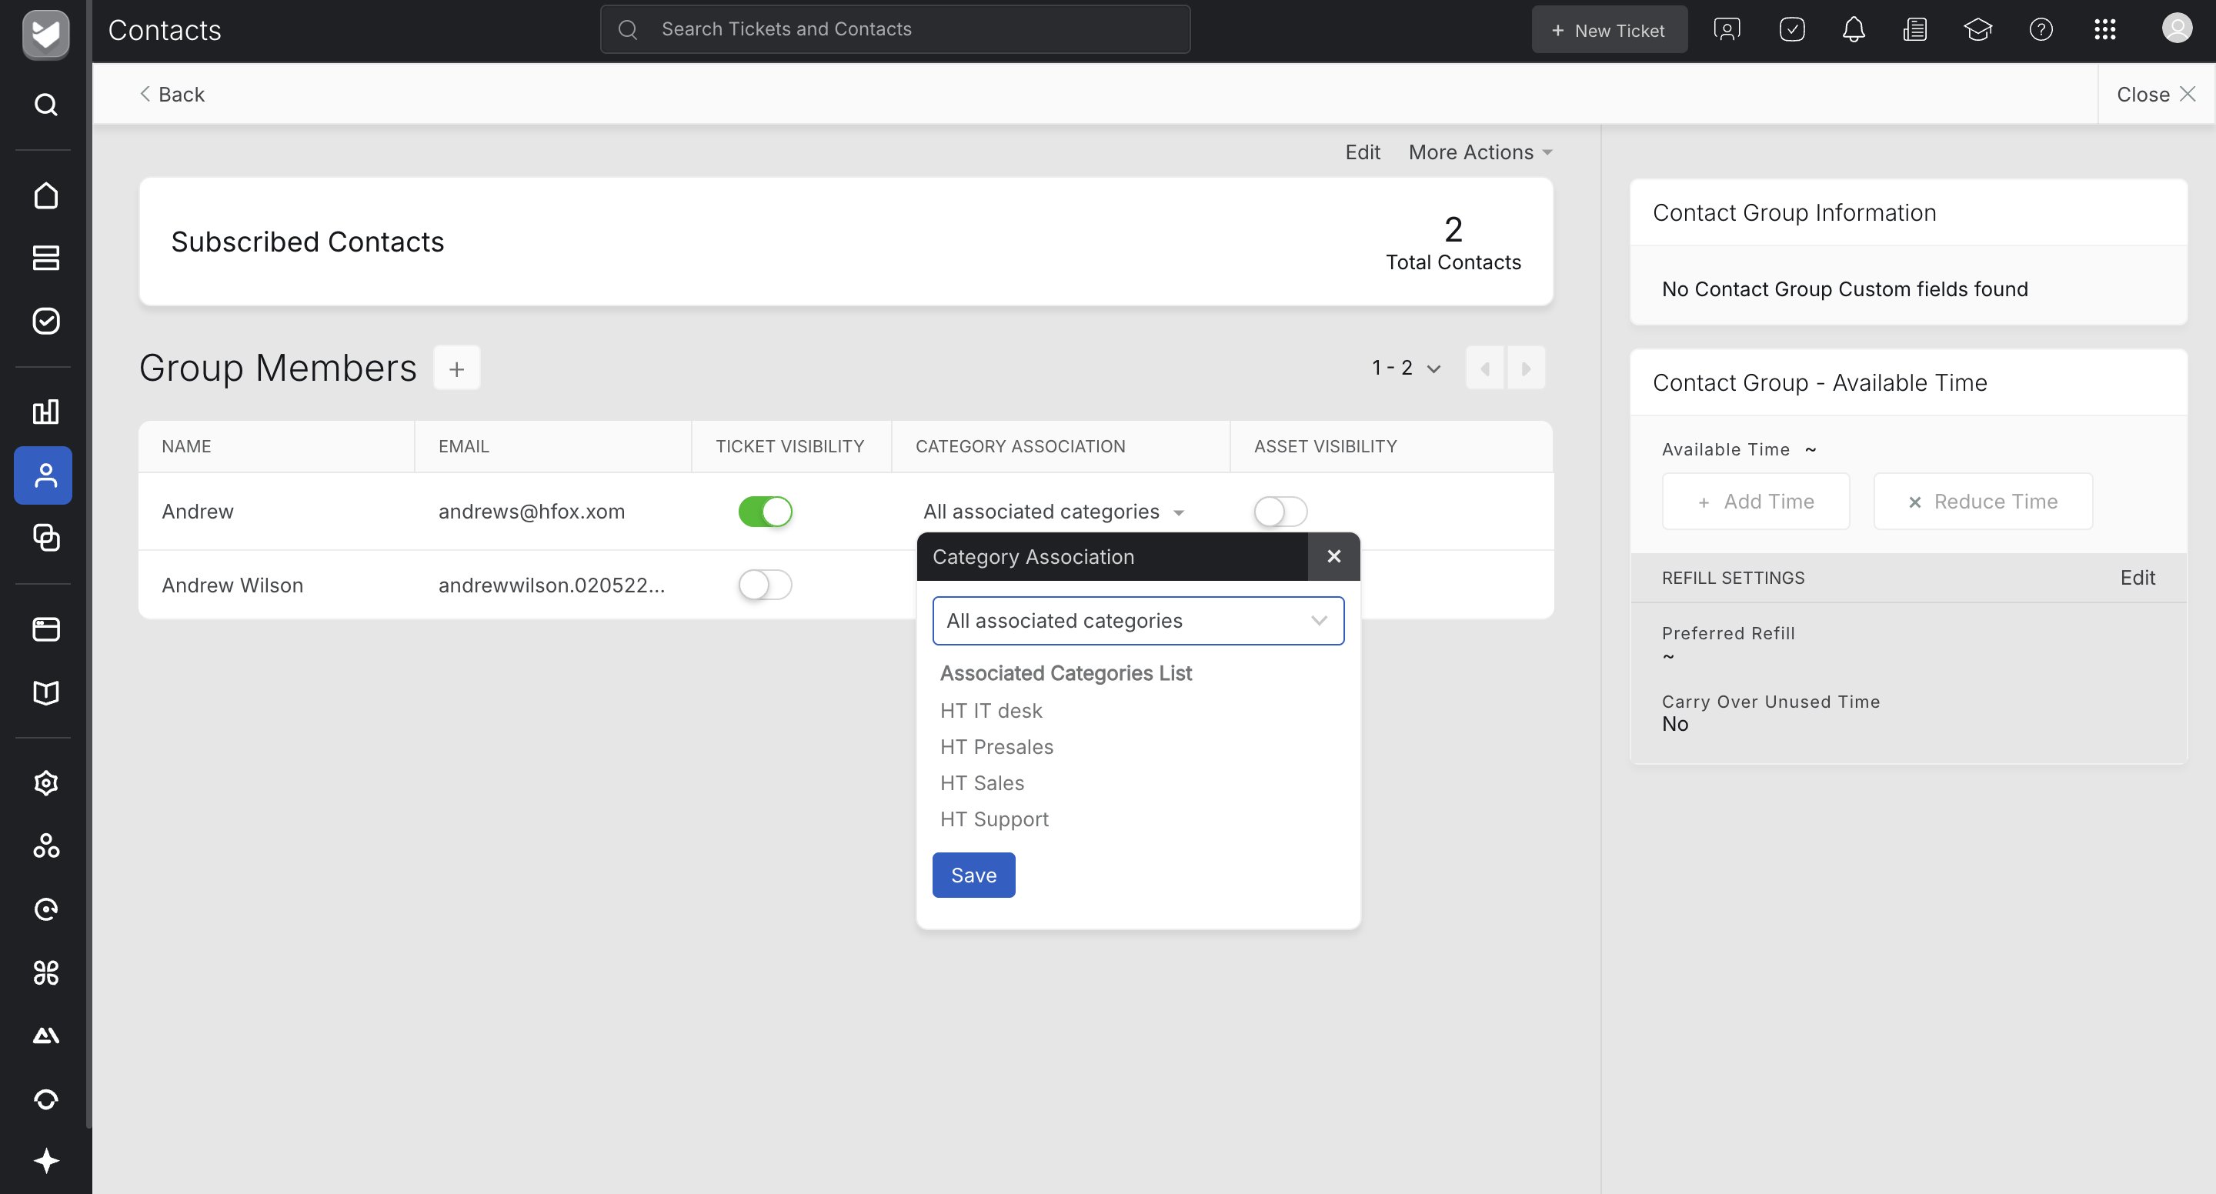Enable asset visibility for Andrew
Screen dimensions: 2216x1194
1280,511
